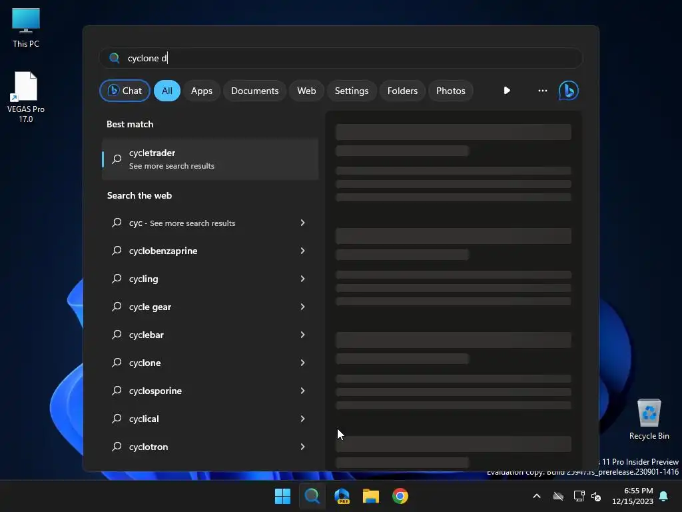Select the All filter tab

point(167,91)
